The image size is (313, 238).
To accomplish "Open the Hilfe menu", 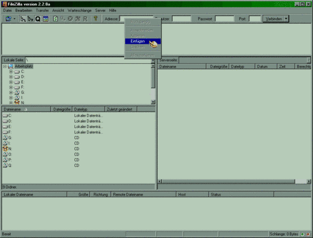I will coord(113,10).
